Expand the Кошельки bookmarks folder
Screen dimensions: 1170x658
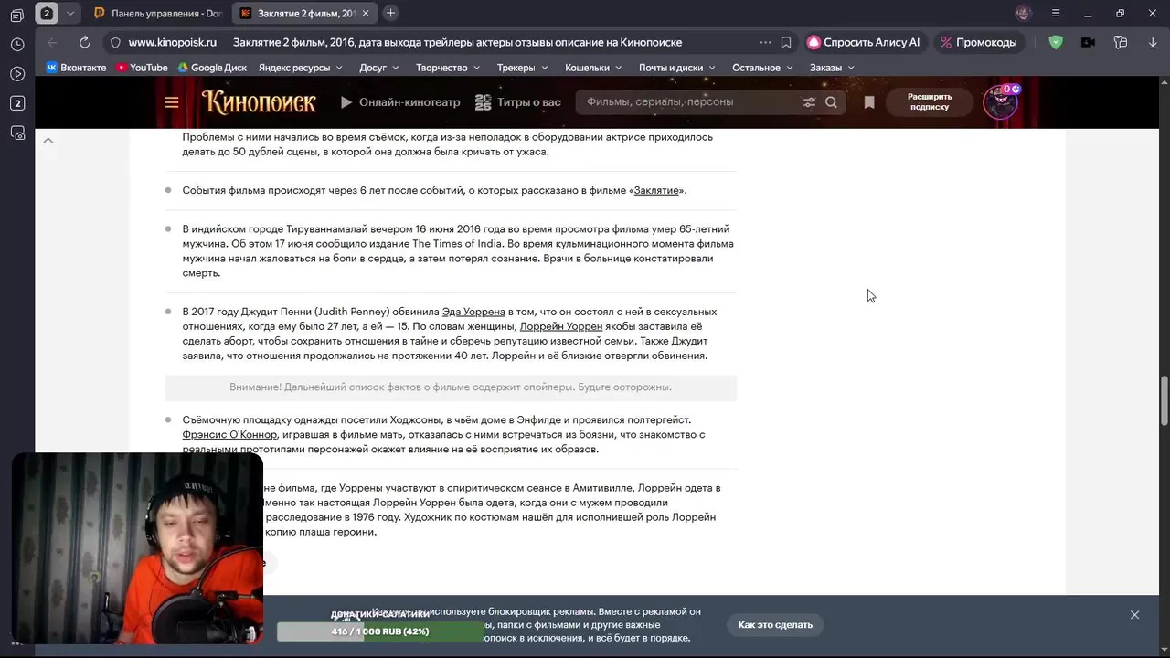tap(594, 68)
